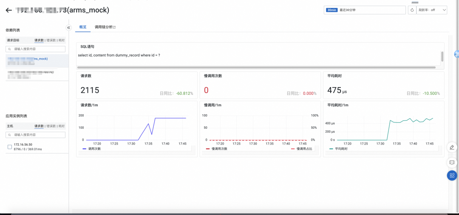The image size is (459, 215).
Task: Toggle the 调用次数 legend series
Action: [92, 149]
